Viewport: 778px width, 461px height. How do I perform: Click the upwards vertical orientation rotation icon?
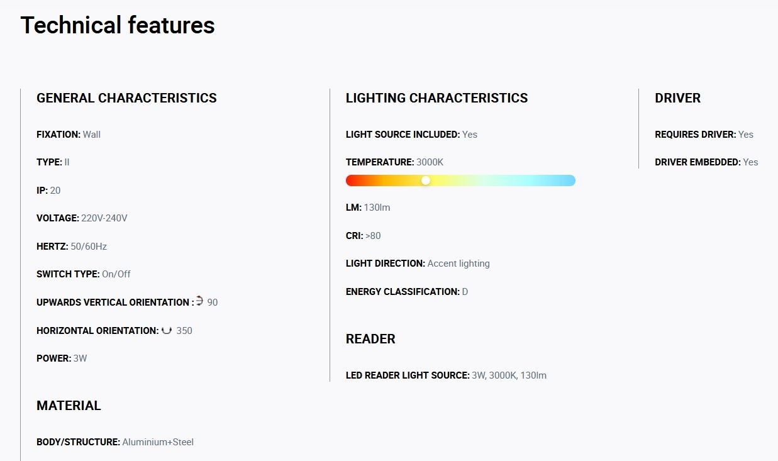point(199,301)
